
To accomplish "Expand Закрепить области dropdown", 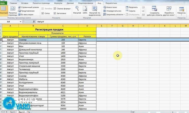I will coord(113,15).
